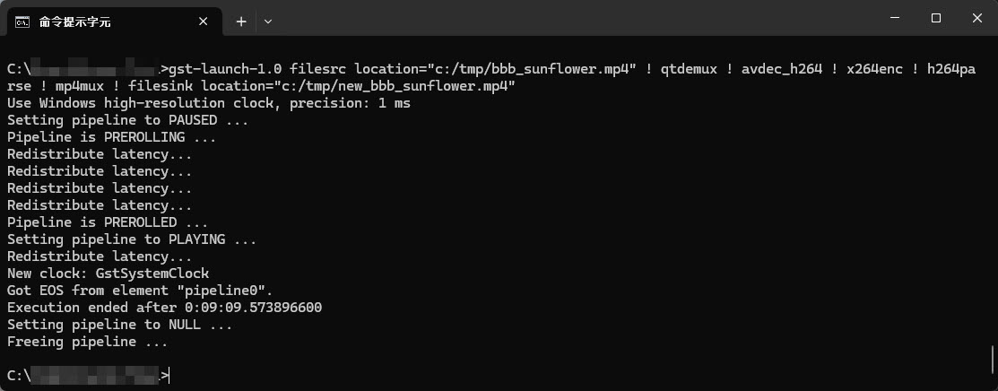The height and width of the screenshot is (391, 998).
Task: Close the 命令提示字元 tab
Action: coord(203,22)
